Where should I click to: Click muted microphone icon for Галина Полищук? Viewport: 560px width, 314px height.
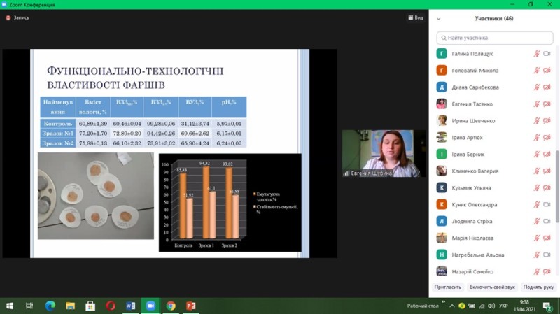coord(537,54)
